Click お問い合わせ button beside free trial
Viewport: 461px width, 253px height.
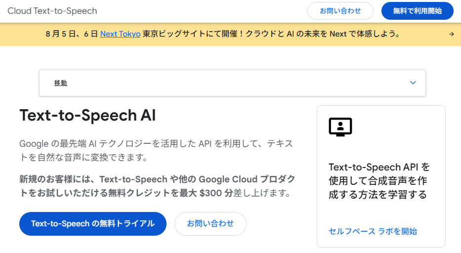pos(210,223)
